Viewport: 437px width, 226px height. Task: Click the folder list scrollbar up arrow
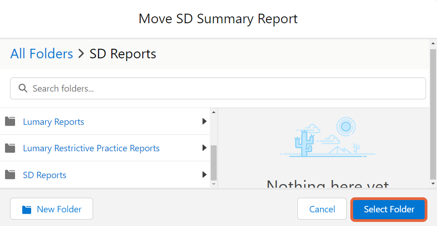pos(213,112)
